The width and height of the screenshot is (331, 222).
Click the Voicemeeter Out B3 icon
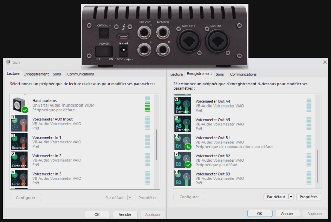(x=183, y=178)
